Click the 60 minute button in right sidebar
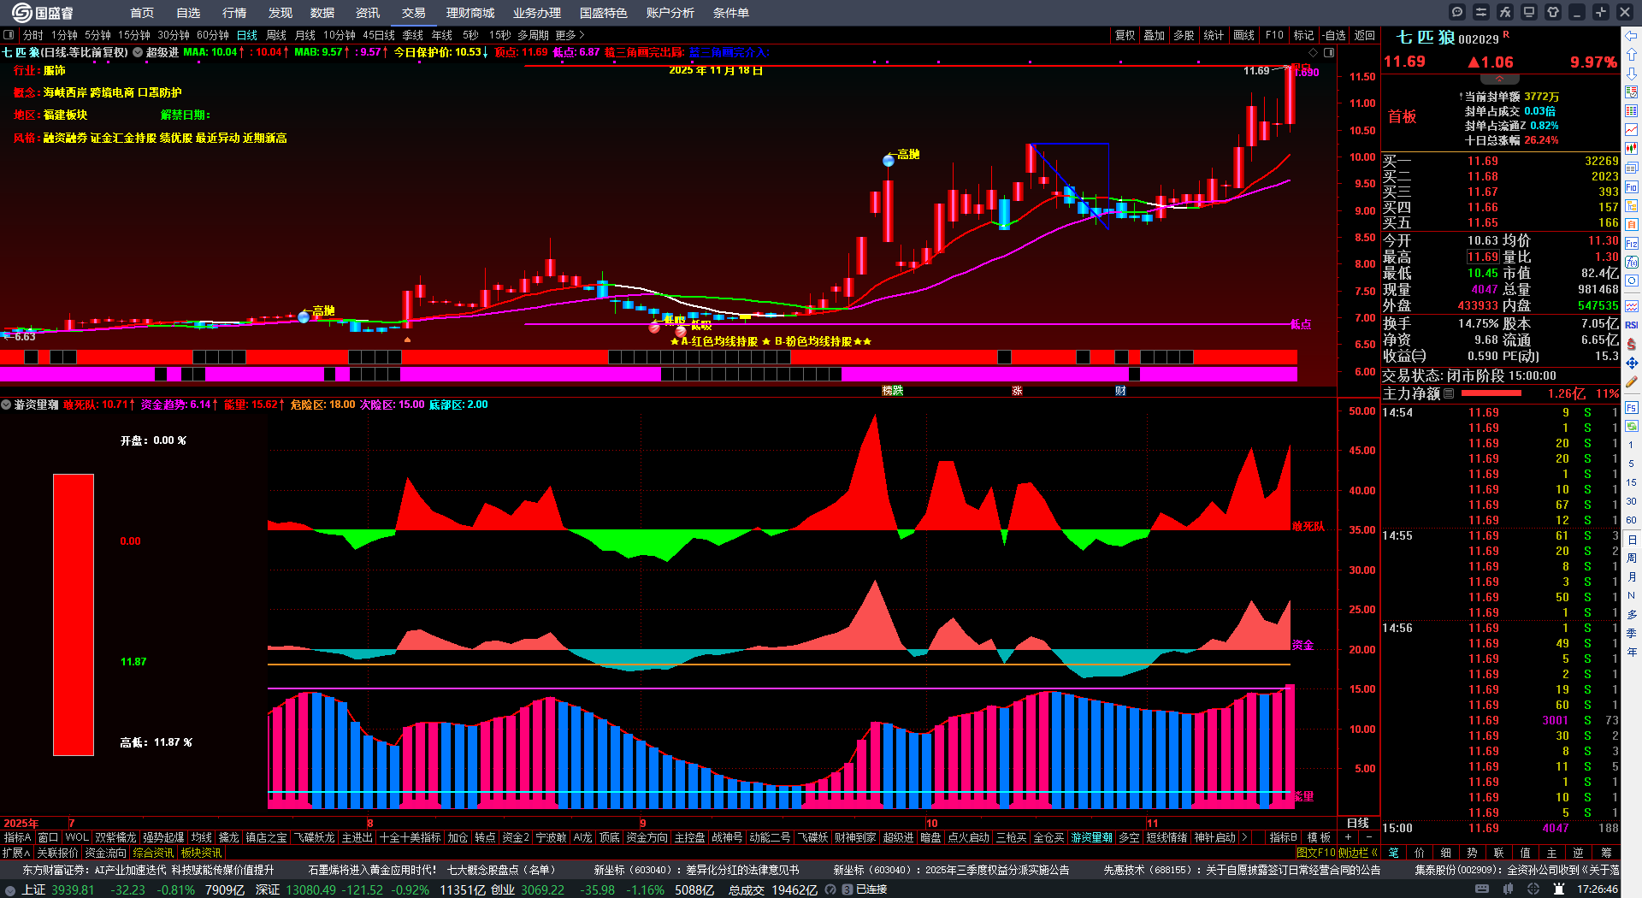This screenshot has height=898, width=1642. (x=1632, y=520)
